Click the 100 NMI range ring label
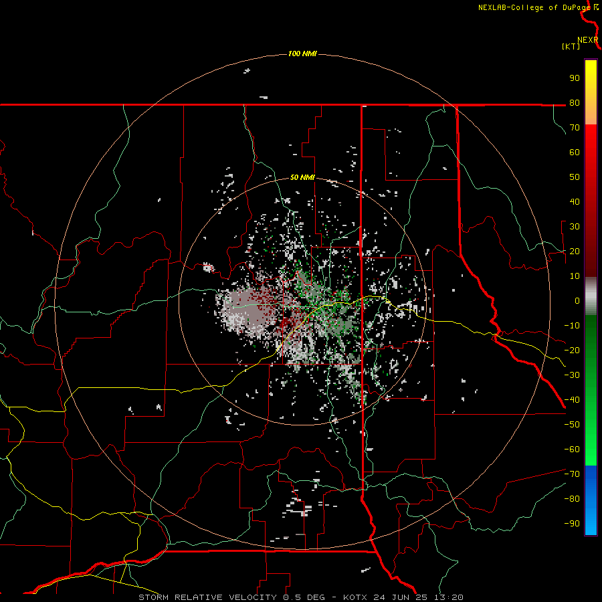This screenshot has width=602, height=602. click(x=302, y=54)
